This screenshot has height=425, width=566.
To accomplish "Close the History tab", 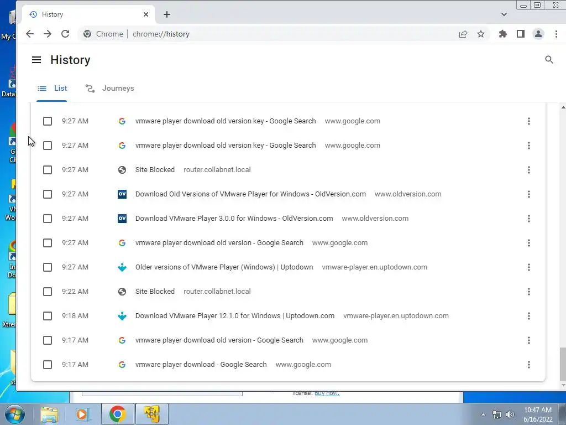I will pyautogui.click(x=146, y=14).
